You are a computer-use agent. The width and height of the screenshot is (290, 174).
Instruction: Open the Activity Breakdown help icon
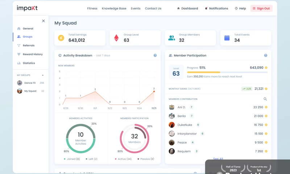coord(155,55)
